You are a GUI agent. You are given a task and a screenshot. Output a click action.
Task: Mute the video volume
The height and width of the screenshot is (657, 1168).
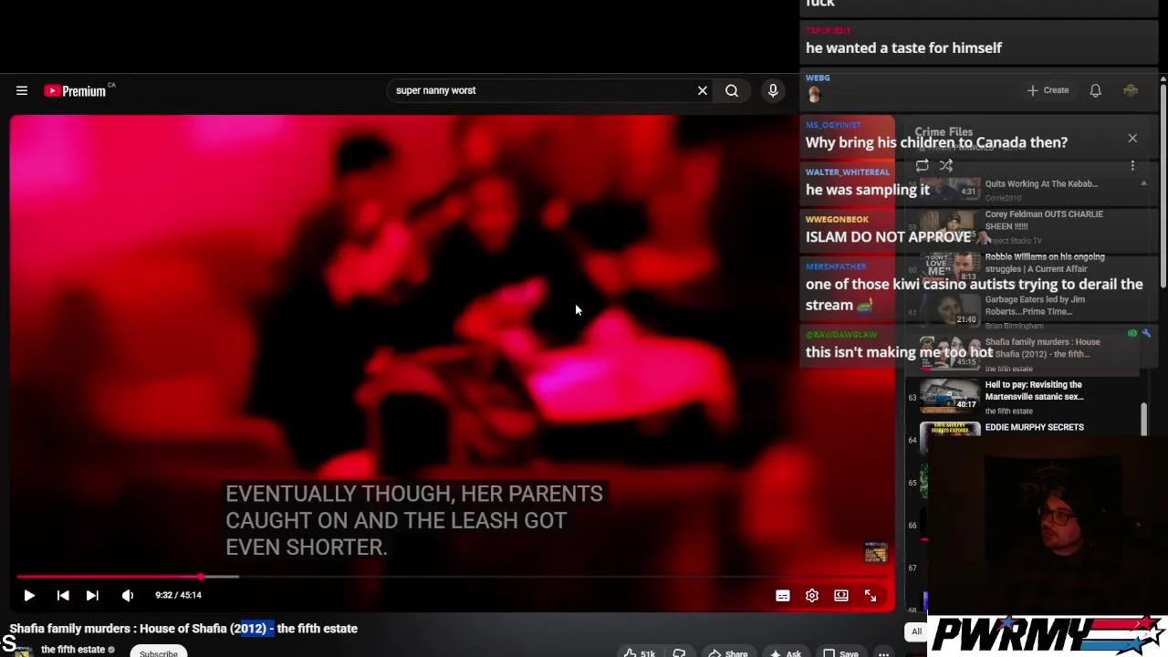pyautogui.click(x=128, y=595)
